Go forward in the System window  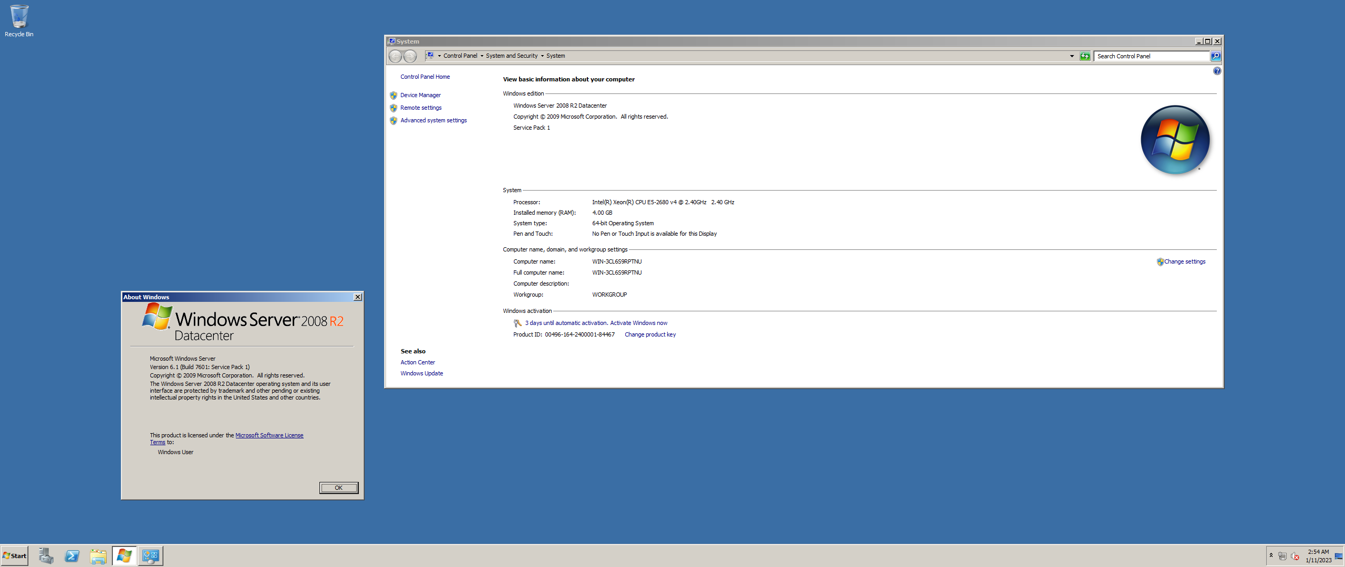click(410, 56)
